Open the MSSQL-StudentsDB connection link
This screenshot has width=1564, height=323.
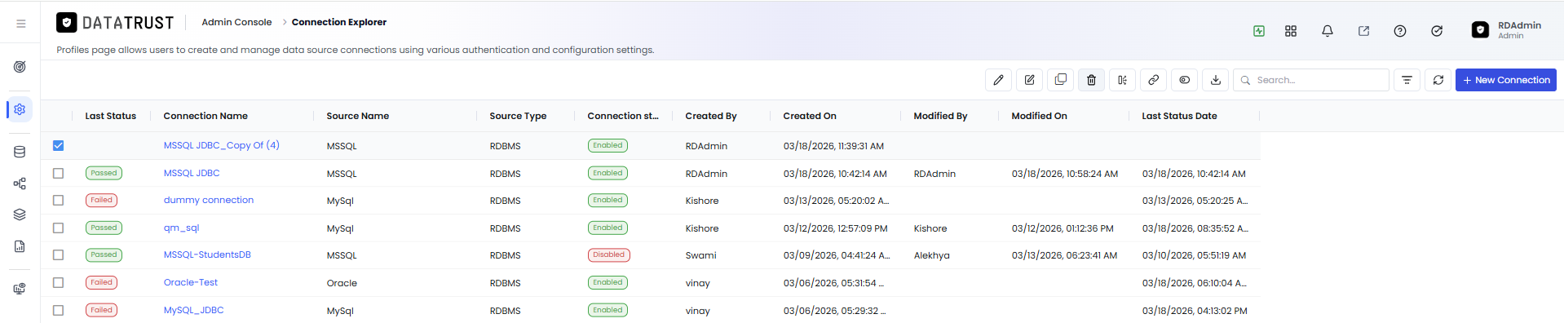coord(207,255)
